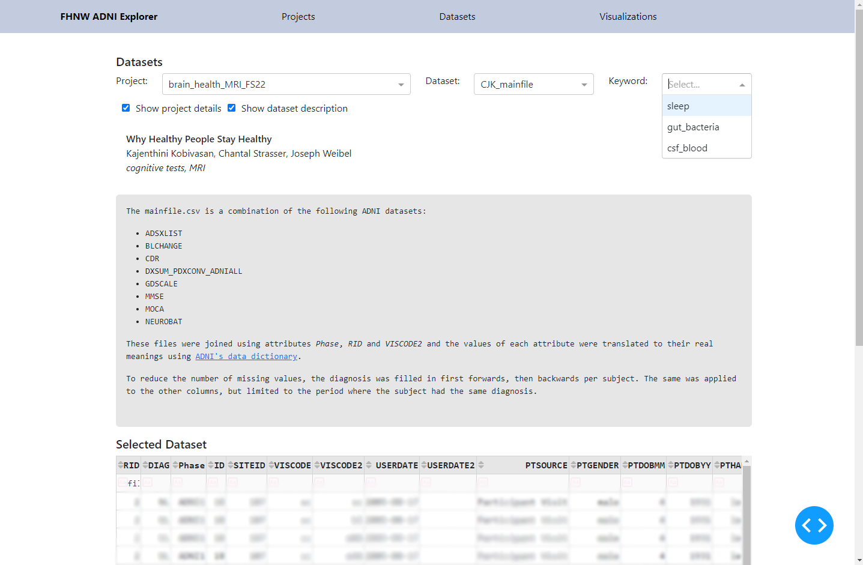Click the 'NEUROBAT' list entry
This screenshot has width=863, height=565.
point(163,322)
